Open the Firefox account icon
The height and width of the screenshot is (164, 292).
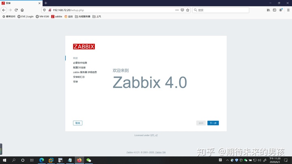[281, 10]
